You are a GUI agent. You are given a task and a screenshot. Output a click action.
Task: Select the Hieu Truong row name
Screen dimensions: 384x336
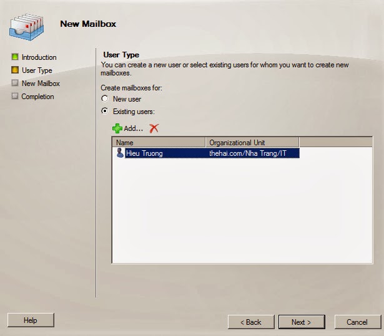tap(144, 153)
